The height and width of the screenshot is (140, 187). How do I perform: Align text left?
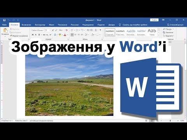72,35
